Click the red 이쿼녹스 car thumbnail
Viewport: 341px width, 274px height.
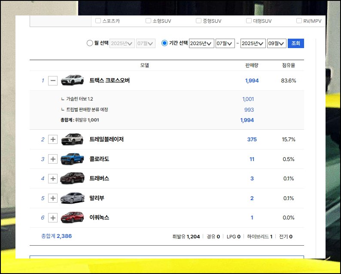click(x=72, y=217)
